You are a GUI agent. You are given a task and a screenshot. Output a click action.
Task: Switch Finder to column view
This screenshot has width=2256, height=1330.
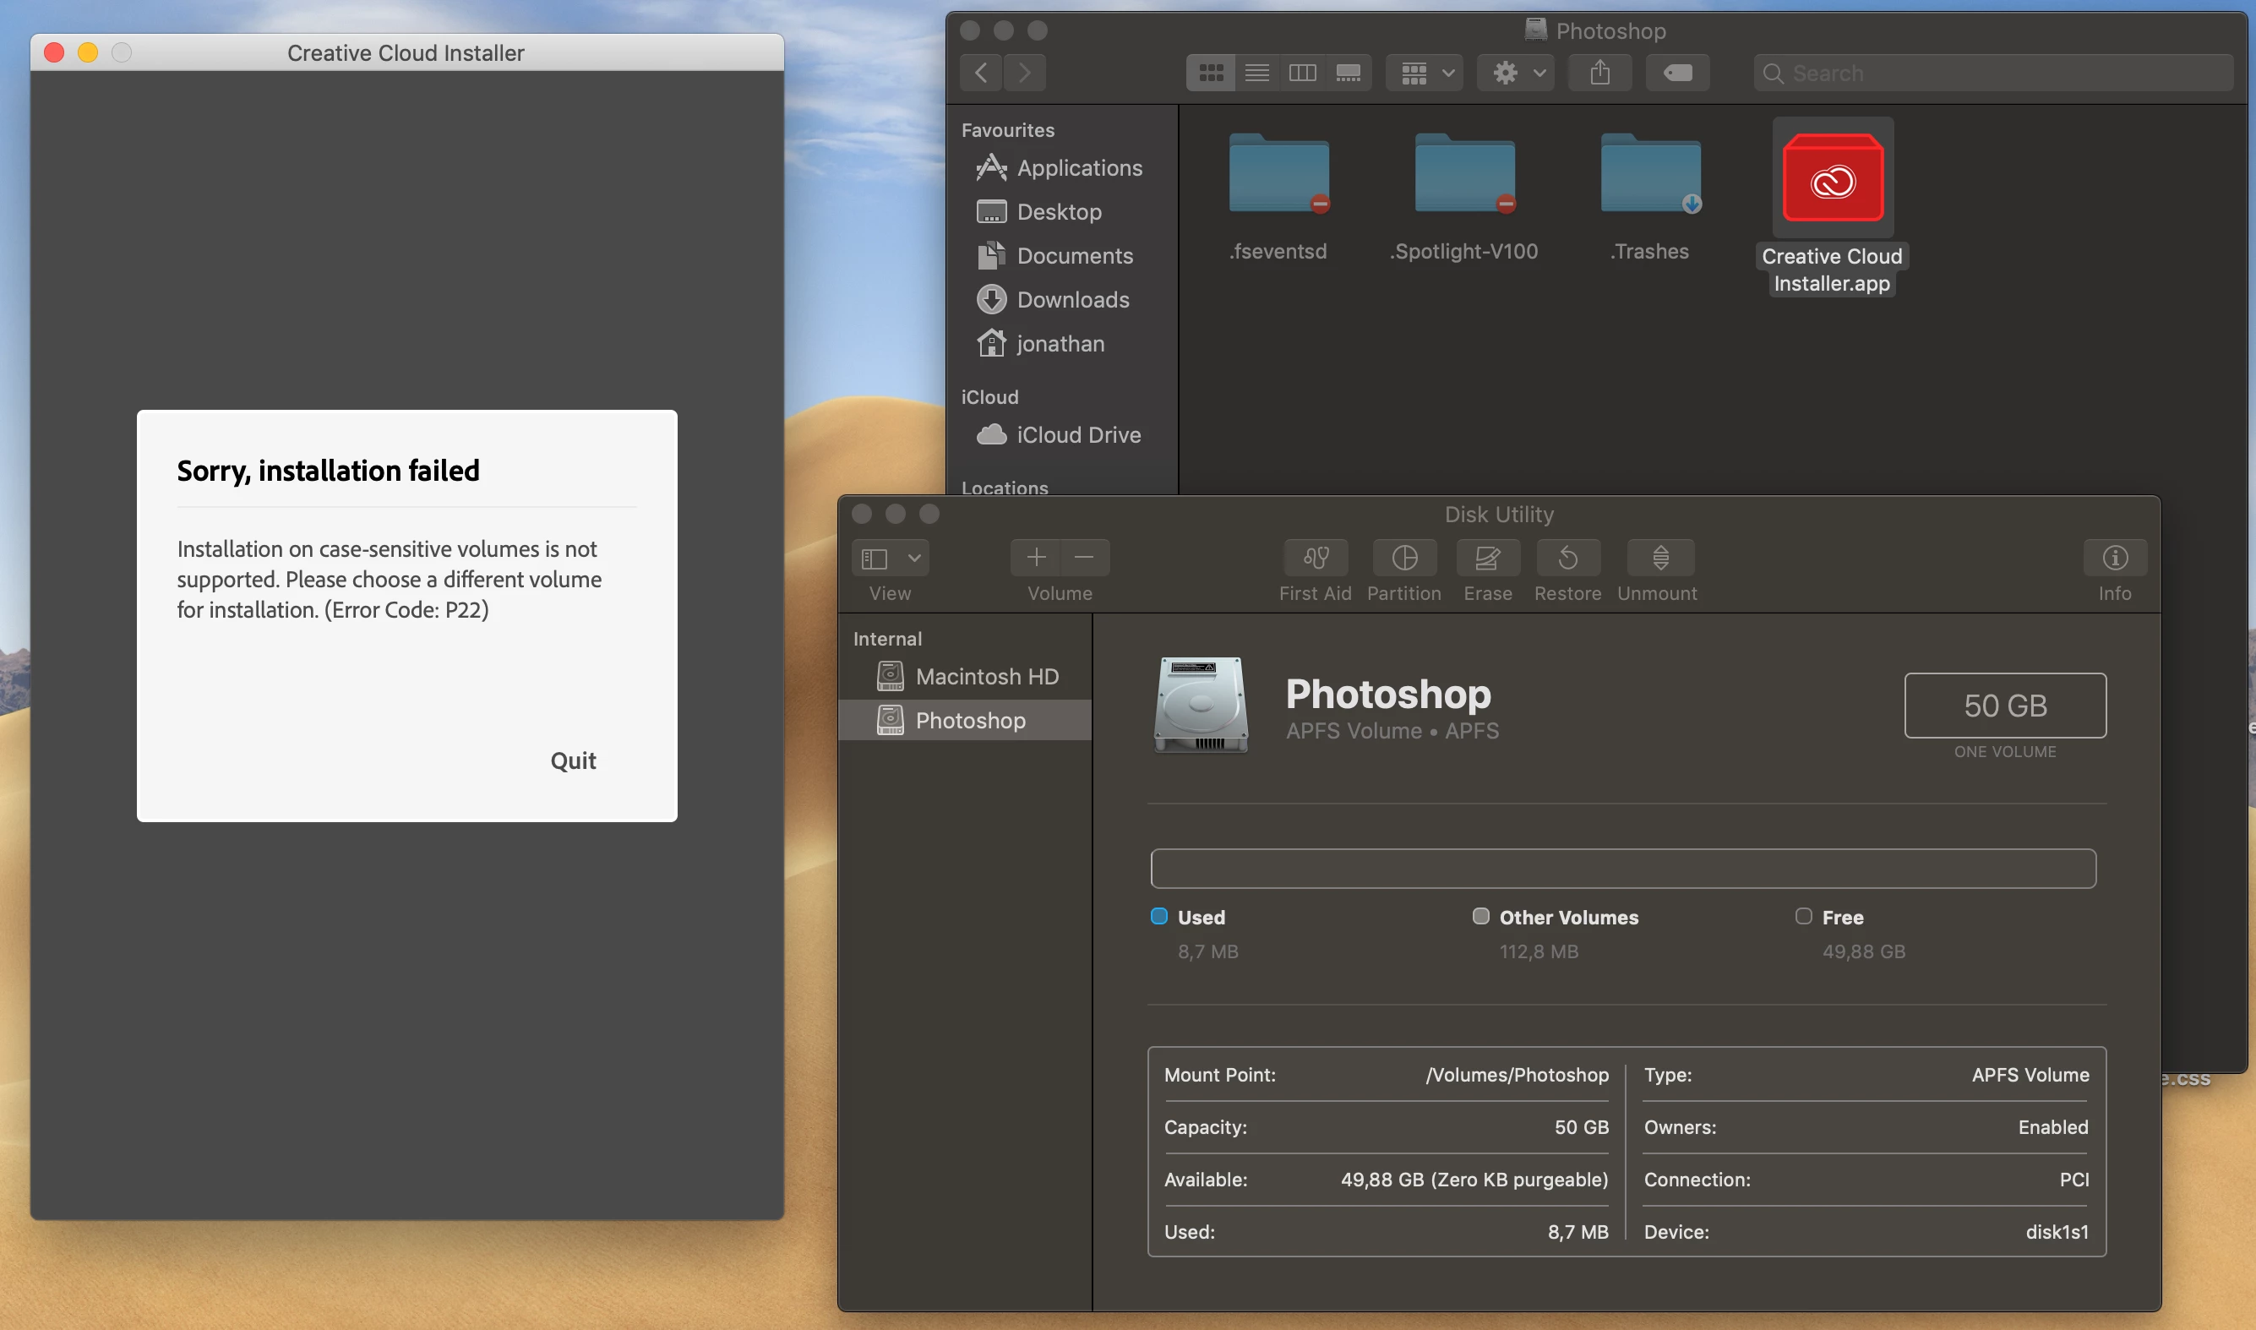click(x=1302, y=73)
